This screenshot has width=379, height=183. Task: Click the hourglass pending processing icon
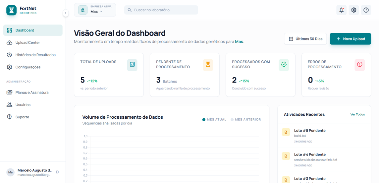tap(208, 64)
